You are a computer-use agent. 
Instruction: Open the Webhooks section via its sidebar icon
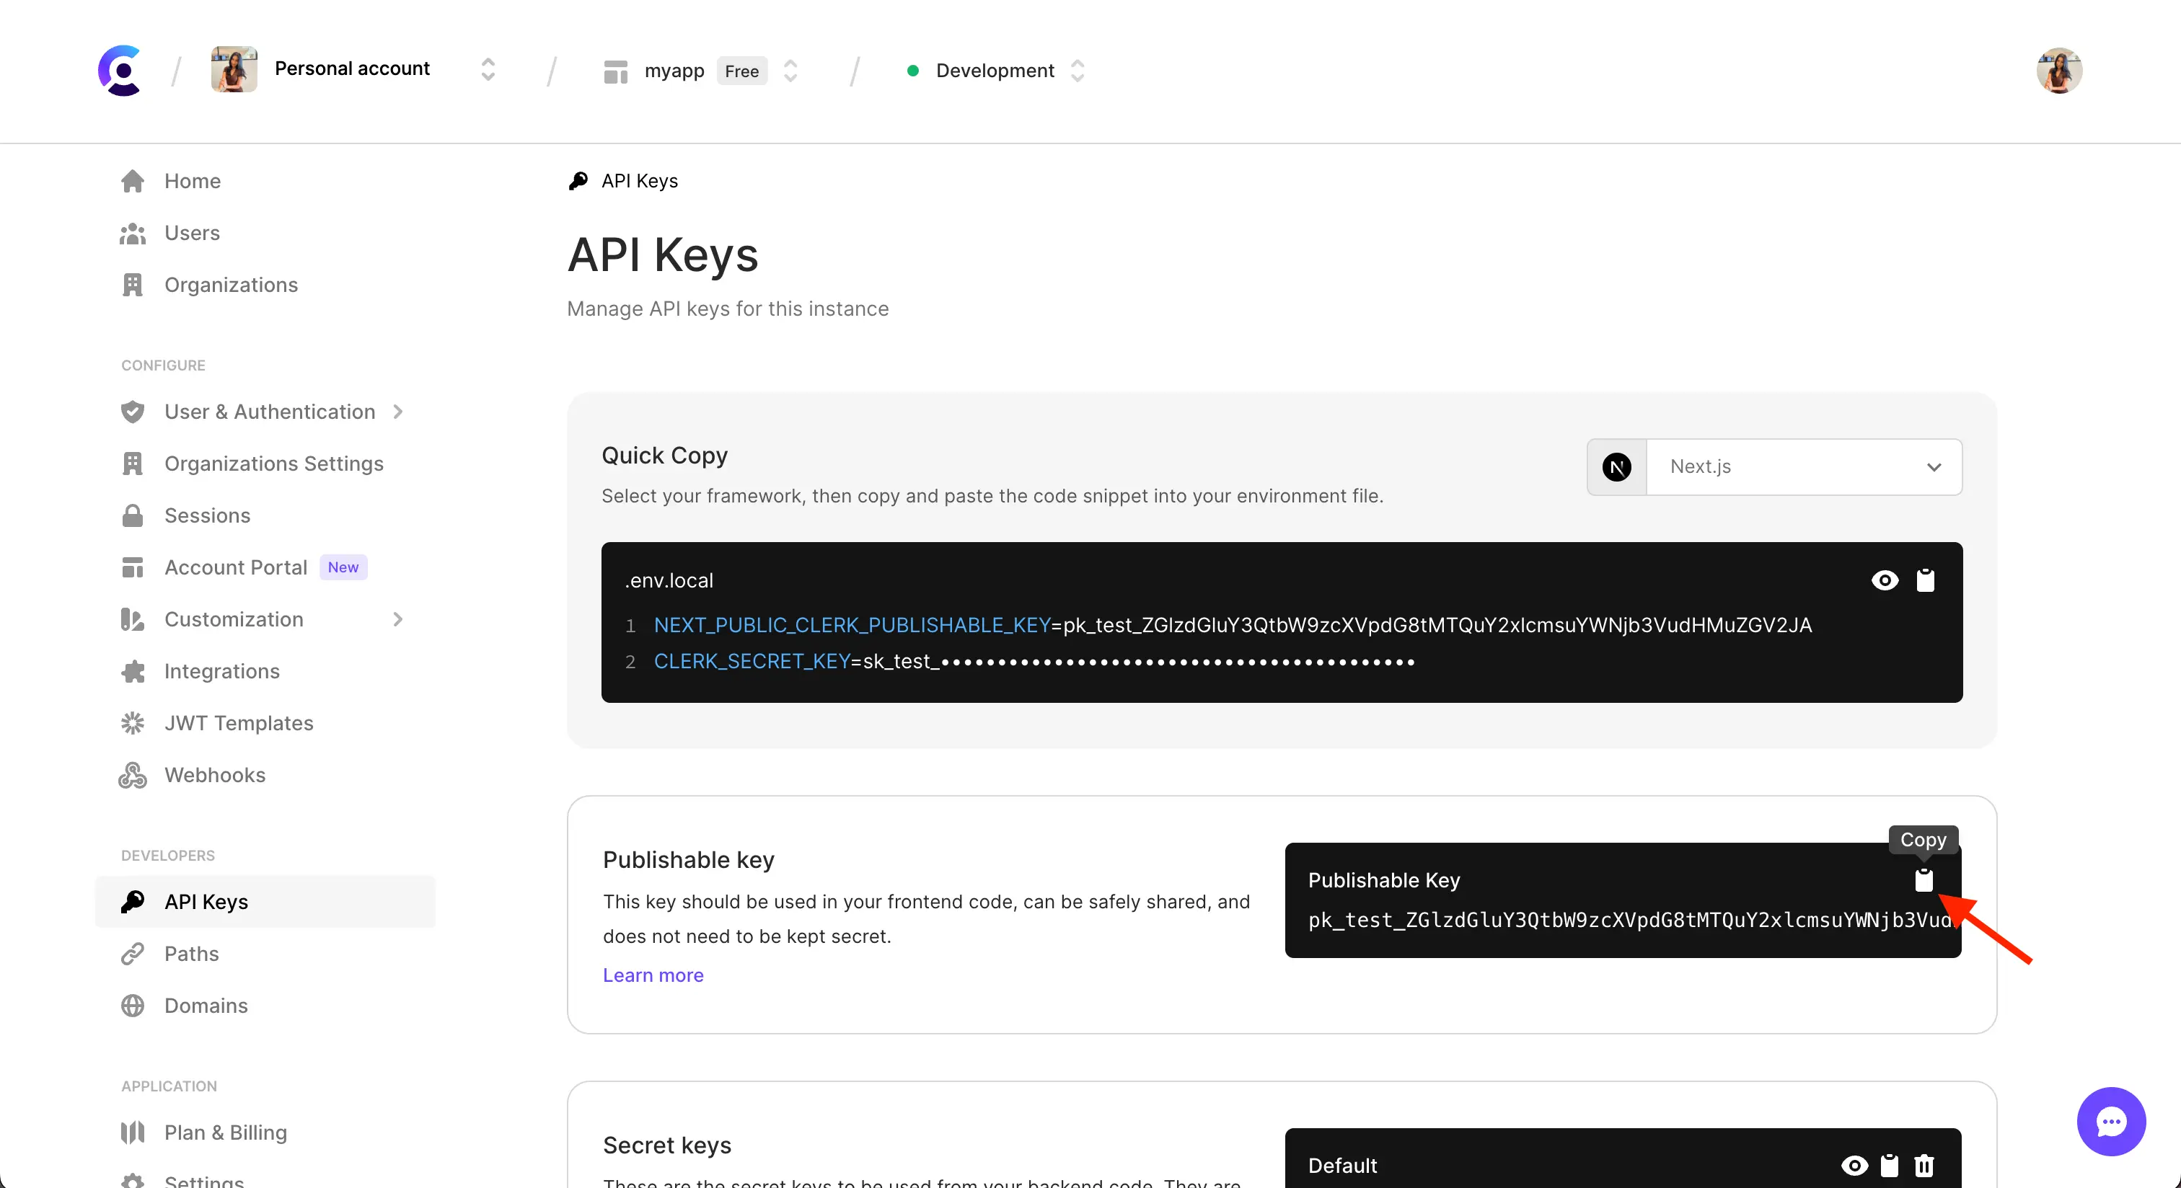click(133, 775)
